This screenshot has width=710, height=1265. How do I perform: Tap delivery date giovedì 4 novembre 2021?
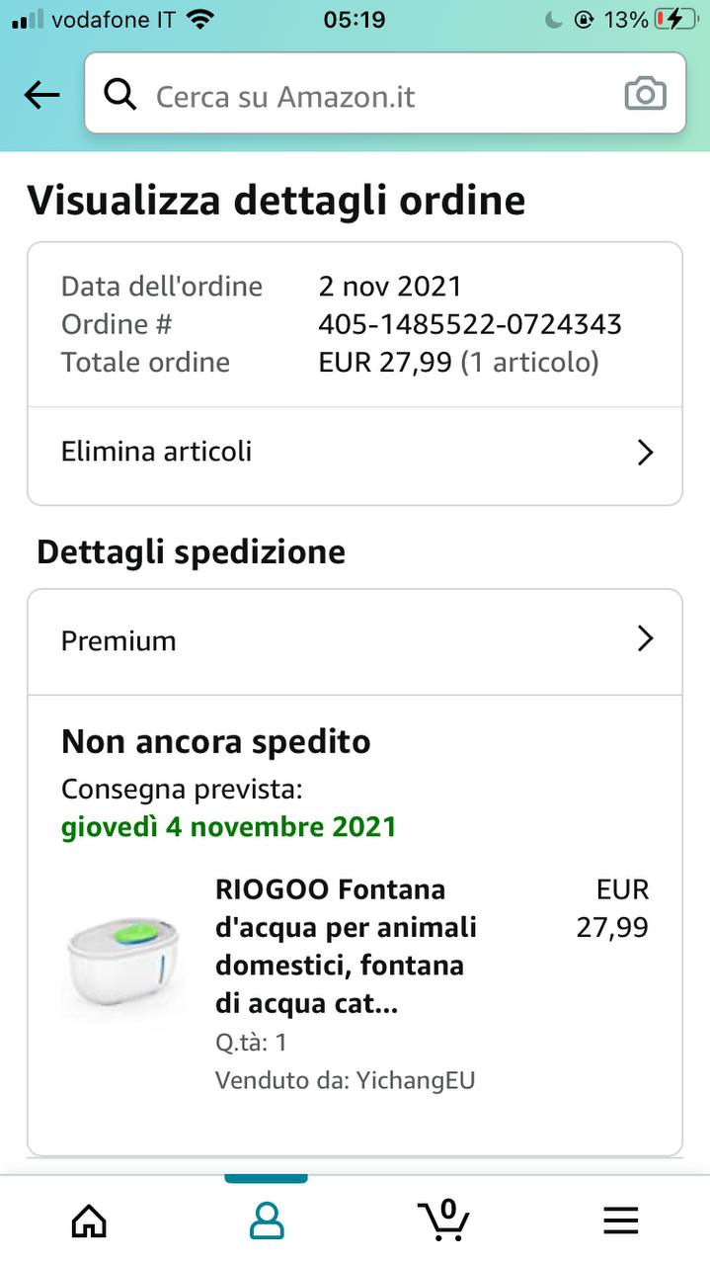[x=228, y=826]
